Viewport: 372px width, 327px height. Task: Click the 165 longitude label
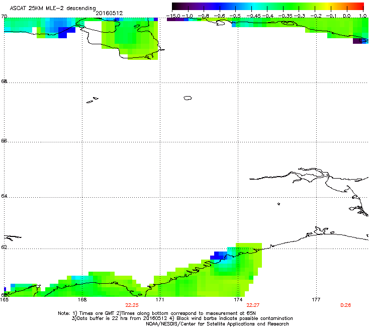[x=4, y=300]
